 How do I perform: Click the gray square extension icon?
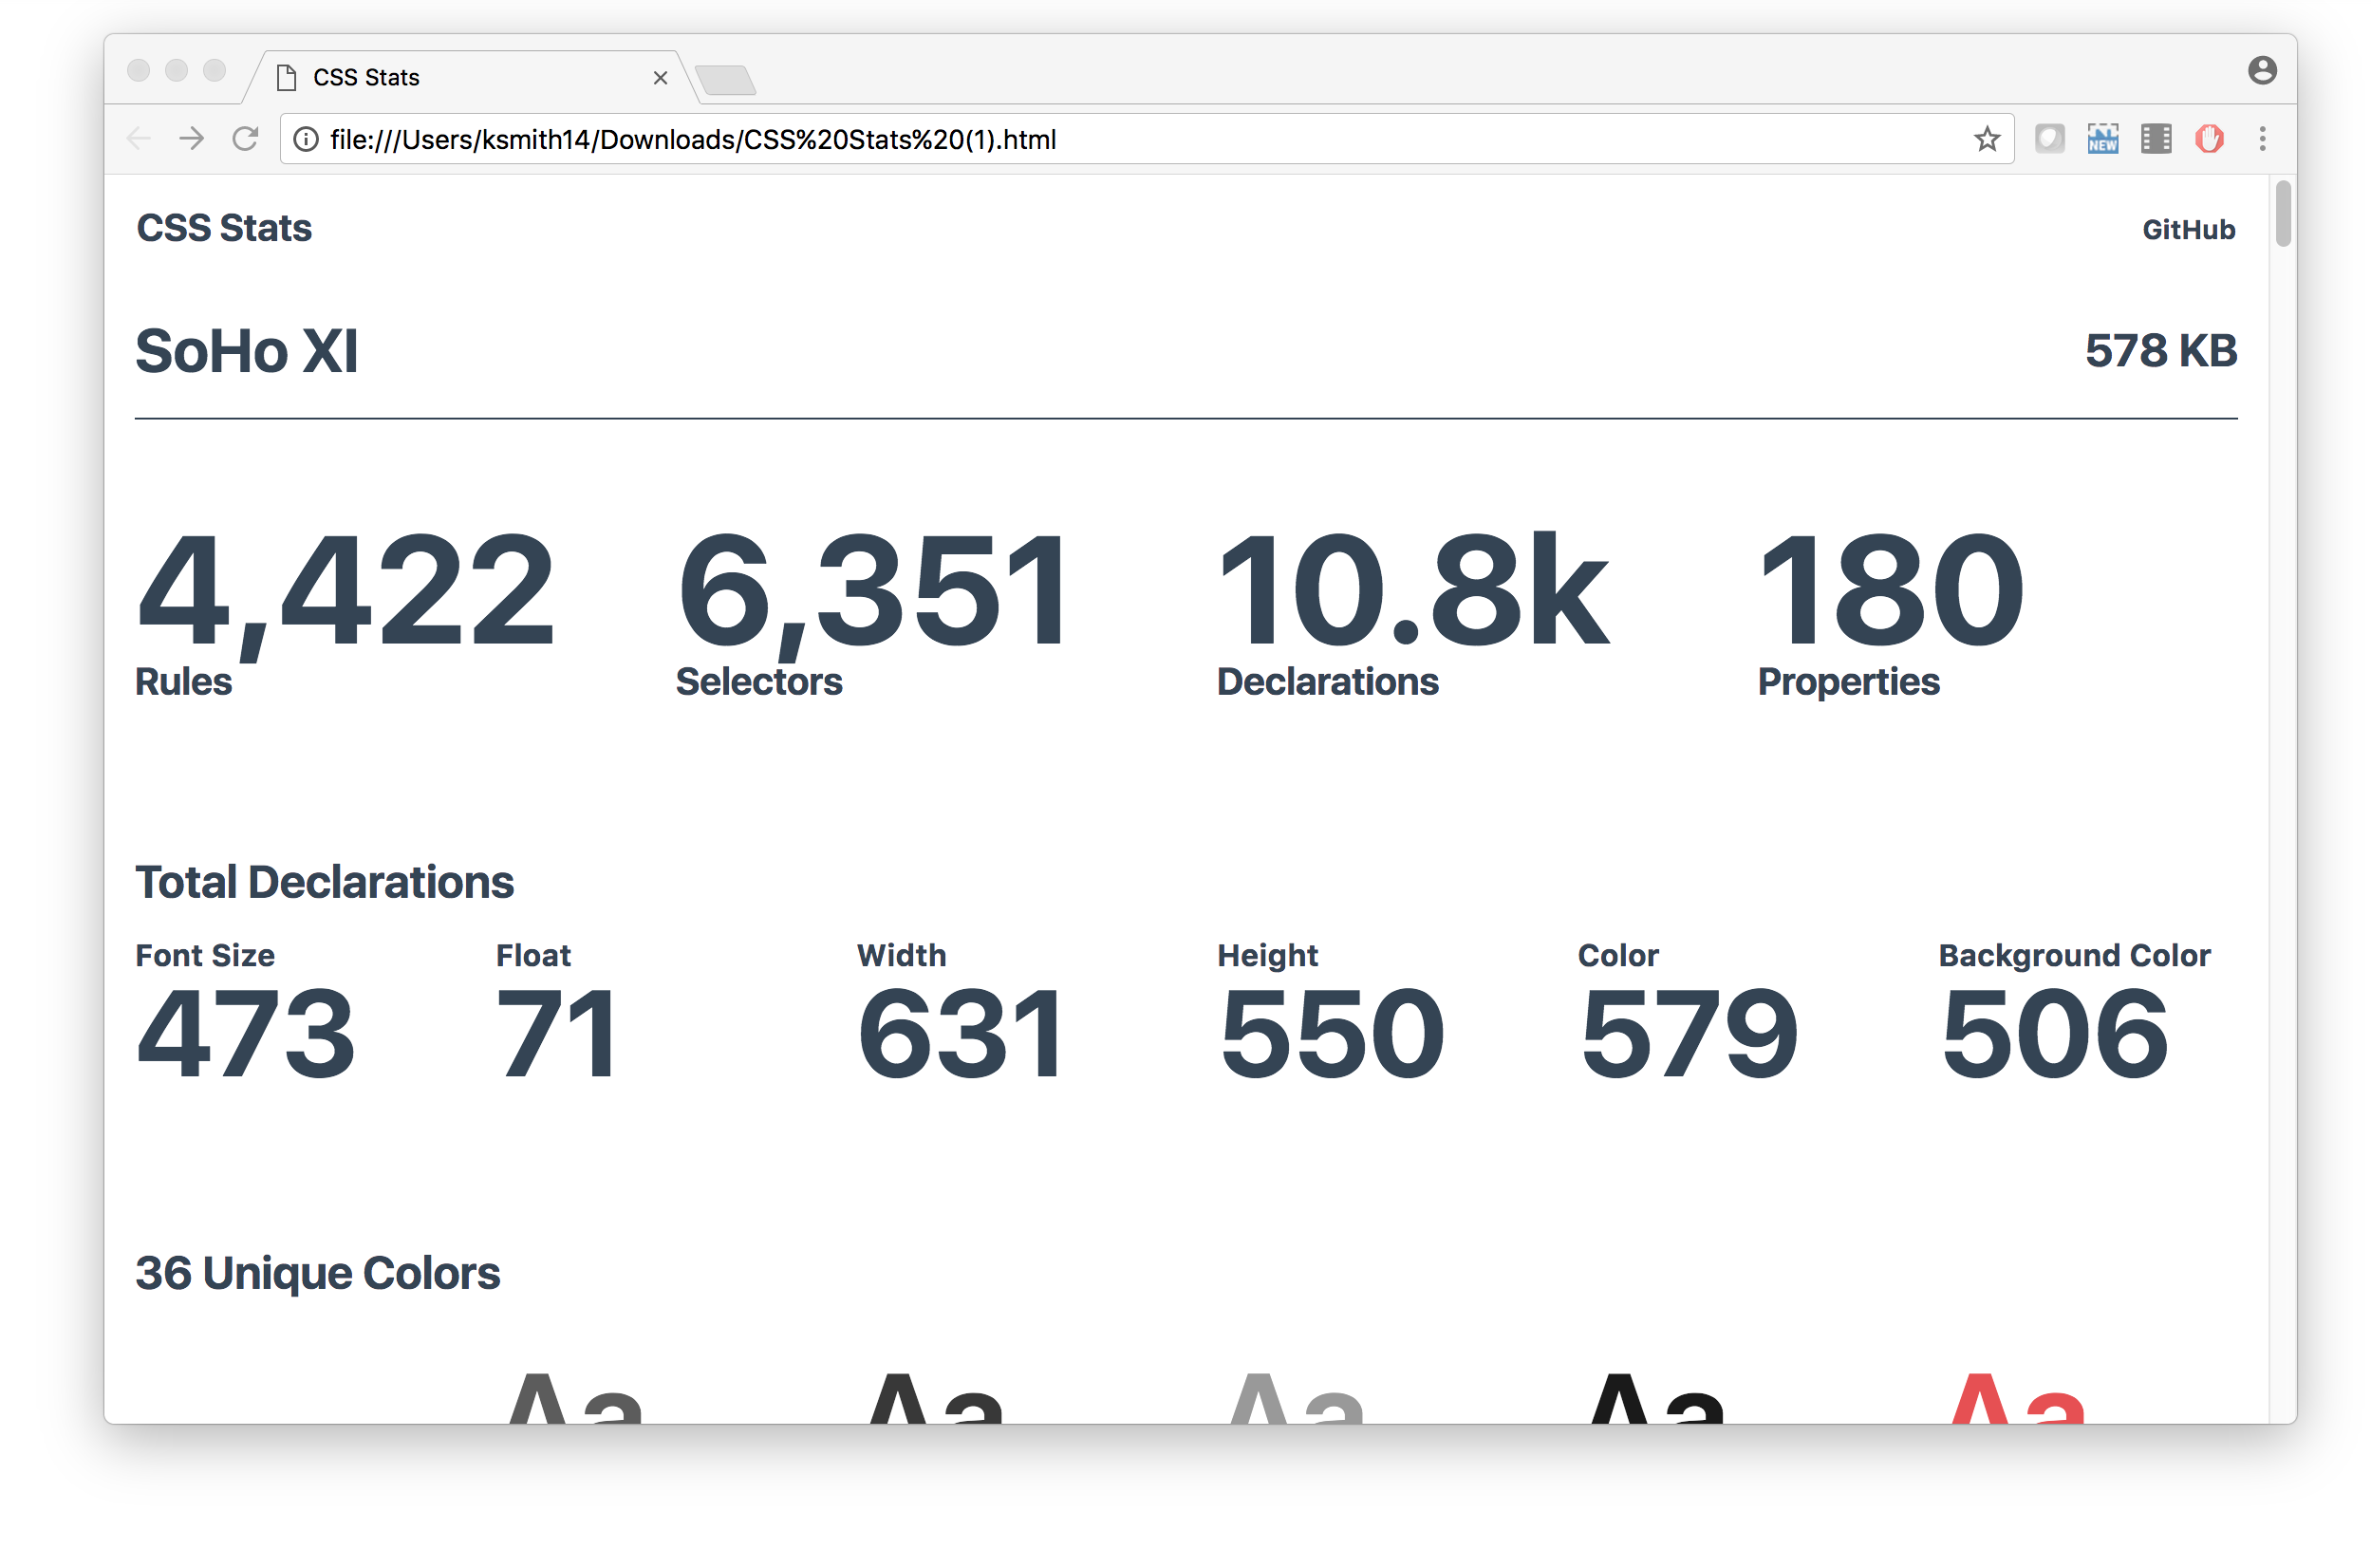tap(2049, 139)
